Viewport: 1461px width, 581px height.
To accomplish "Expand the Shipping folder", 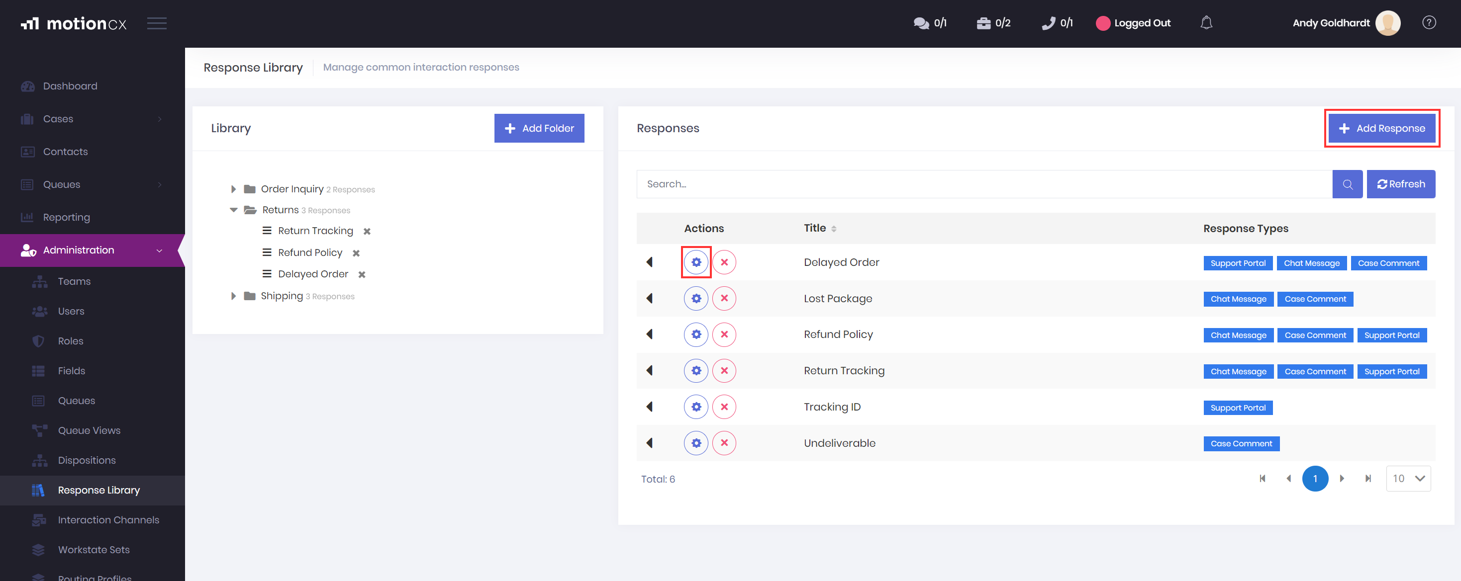I will pos(233,296).
